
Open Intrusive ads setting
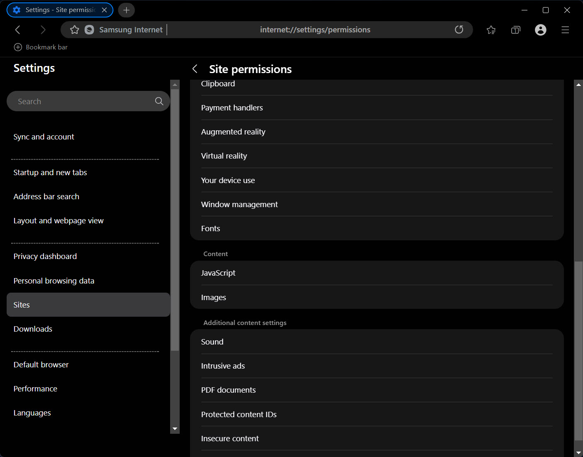(x=223, y=366)
